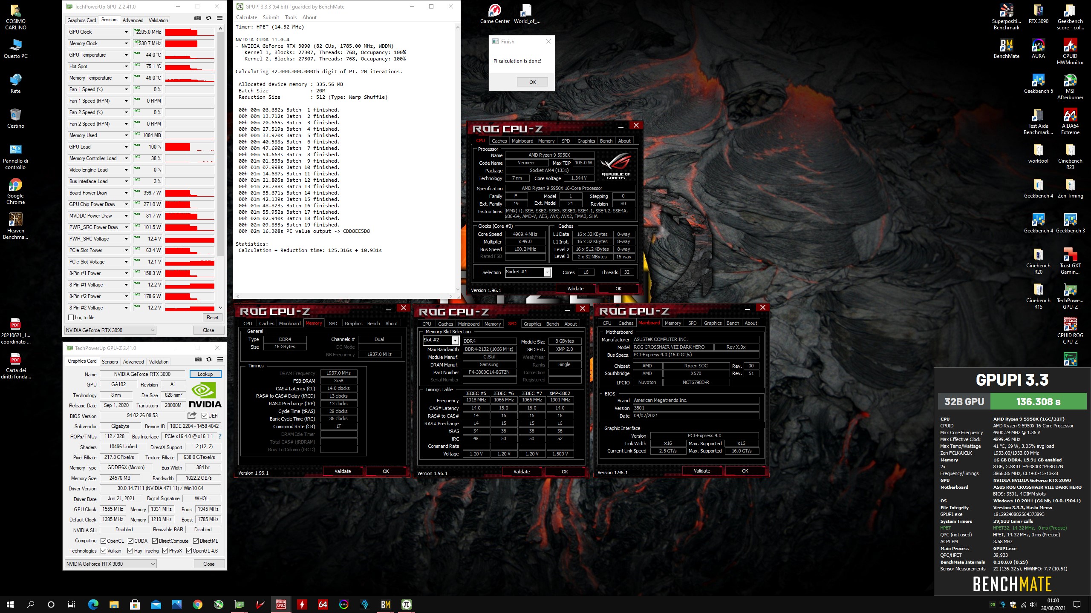This screenshot has width=1091, height=613.
Task: Open Game Center desktop shortcut
Action: (x=495, y=14)
